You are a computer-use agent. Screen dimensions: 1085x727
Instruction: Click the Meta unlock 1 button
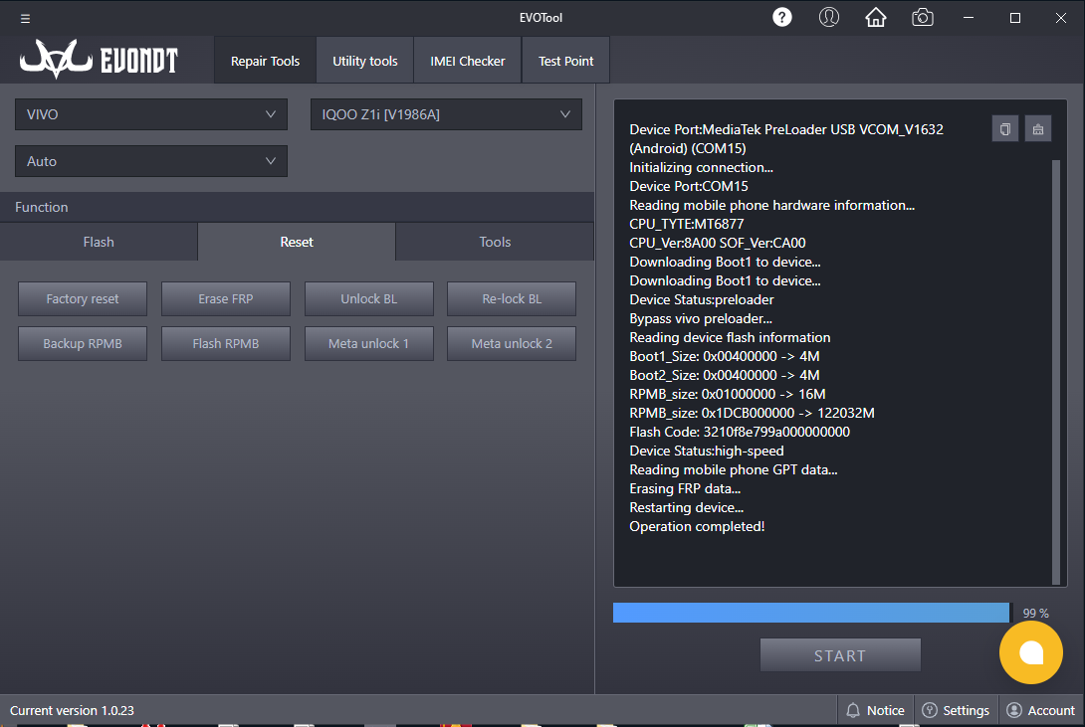(369, 343)
